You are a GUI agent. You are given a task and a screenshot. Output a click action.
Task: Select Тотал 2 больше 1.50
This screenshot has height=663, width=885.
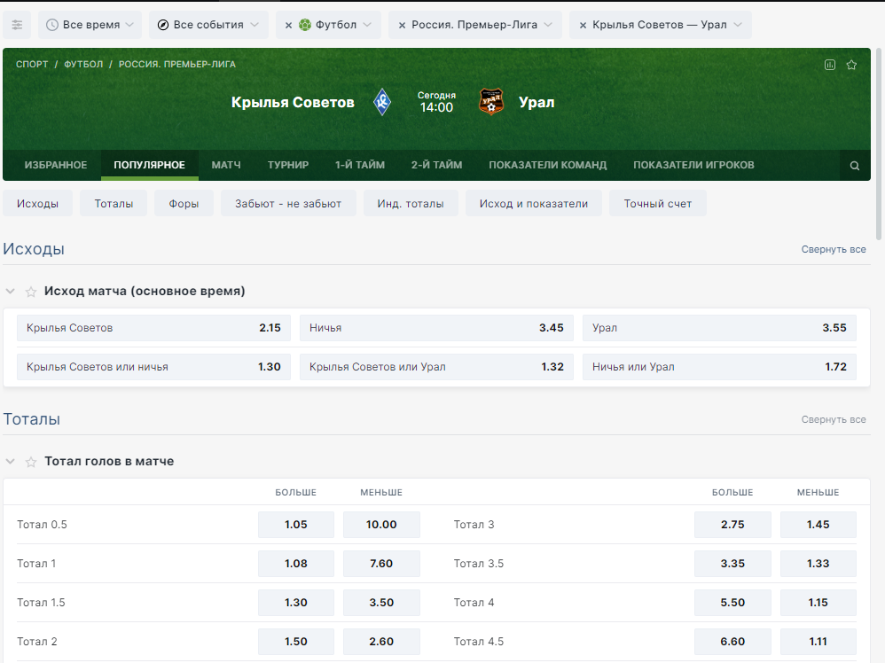coord(296,642)
